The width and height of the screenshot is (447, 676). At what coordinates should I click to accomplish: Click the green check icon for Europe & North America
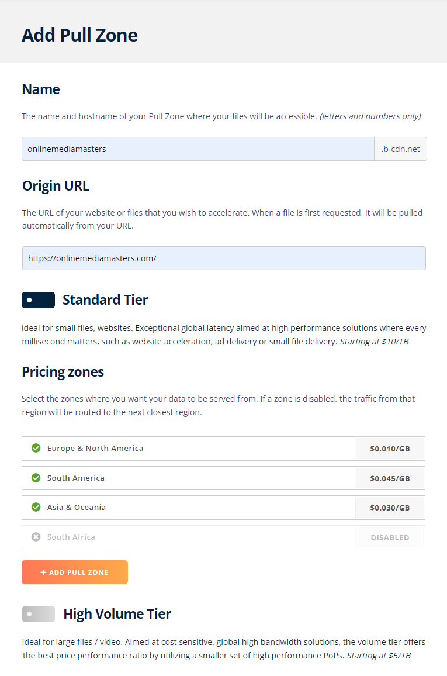[x=36, y=448]
